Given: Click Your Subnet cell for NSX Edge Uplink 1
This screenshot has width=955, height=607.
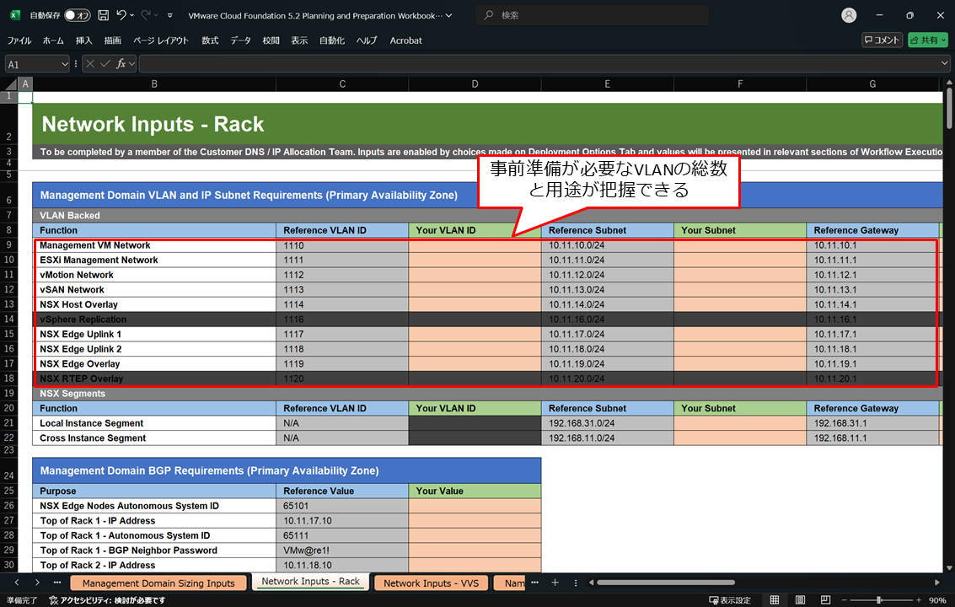Looking at the screenshot, I should point(740,334).
